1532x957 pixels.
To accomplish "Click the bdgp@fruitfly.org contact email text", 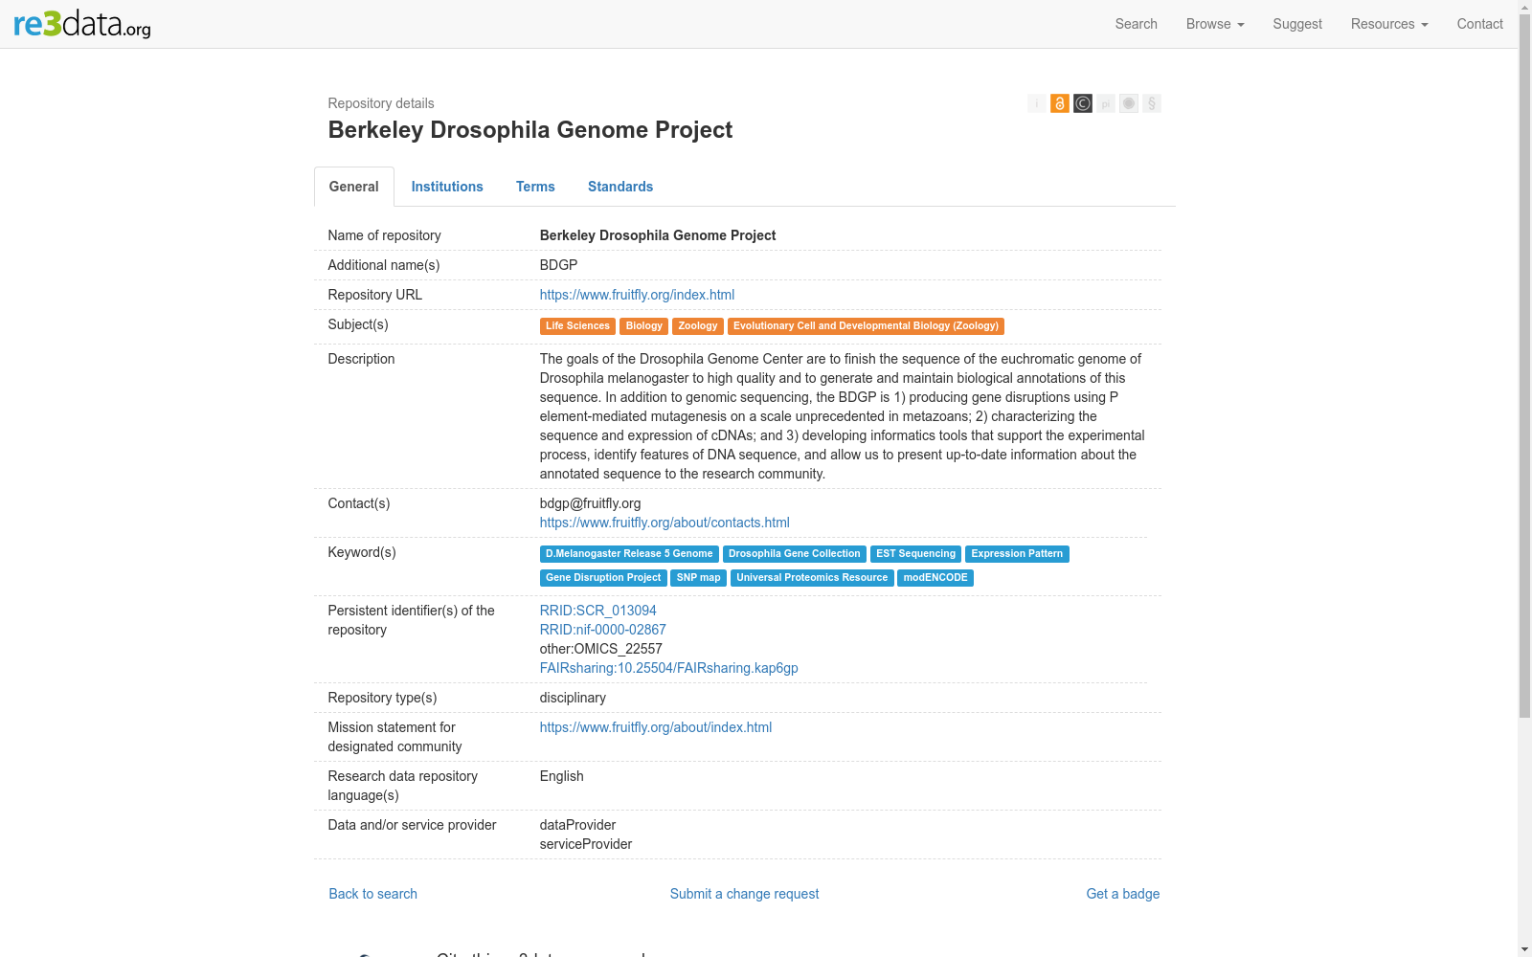I will [x=591, y=503].
